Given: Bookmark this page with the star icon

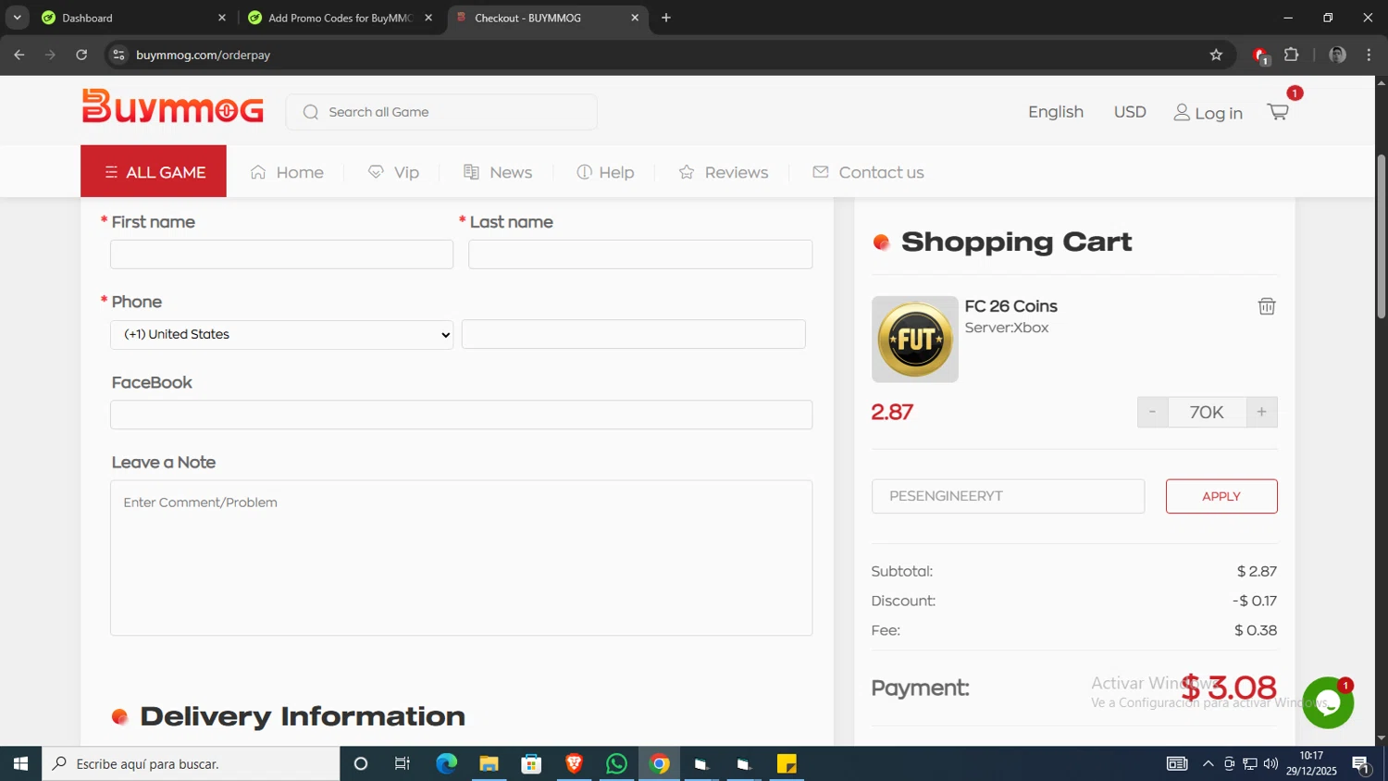Looking at the screenshot, I should (x=1216, y=55).
